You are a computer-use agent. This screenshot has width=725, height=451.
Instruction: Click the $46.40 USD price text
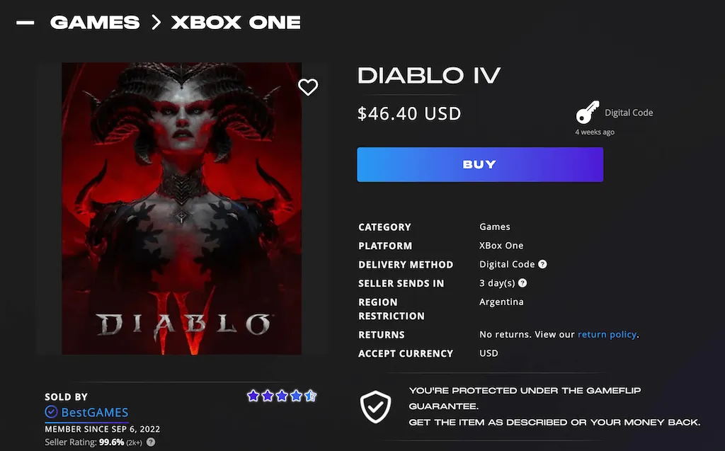click(x=409, y=114)
